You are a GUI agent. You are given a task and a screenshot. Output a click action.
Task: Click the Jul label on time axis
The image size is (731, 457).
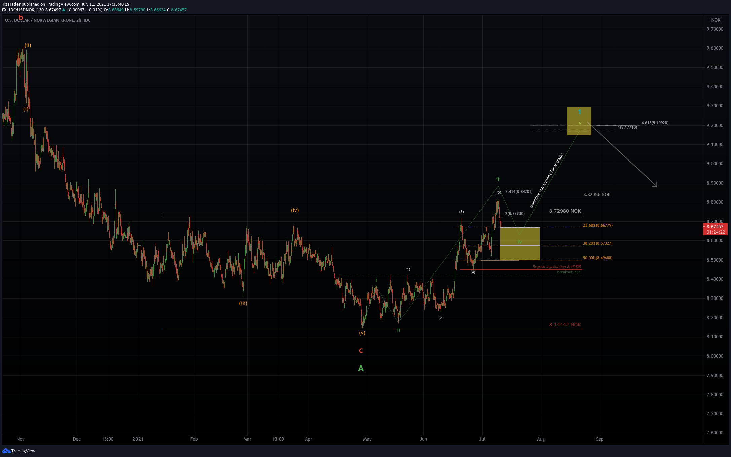[482, 439]
